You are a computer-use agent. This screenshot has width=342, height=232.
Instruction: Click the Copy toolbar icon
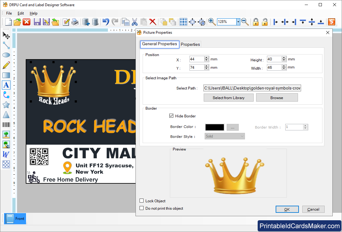coord(125,22)
